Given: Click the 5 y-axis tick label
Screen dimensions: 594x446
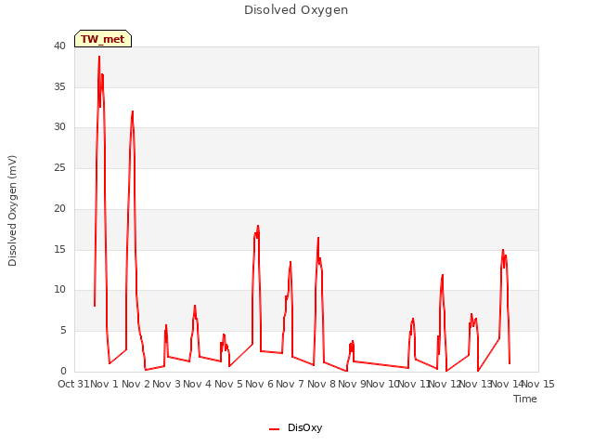Looking at the screenshot, I should (x=63, y=331).
